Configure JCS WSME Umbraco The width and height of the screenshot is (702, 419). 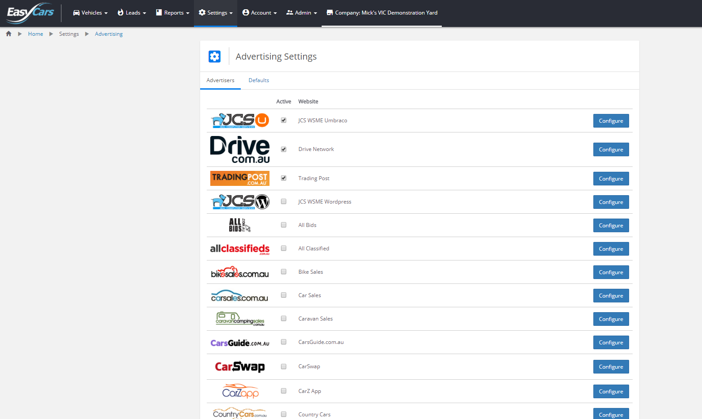611,121
